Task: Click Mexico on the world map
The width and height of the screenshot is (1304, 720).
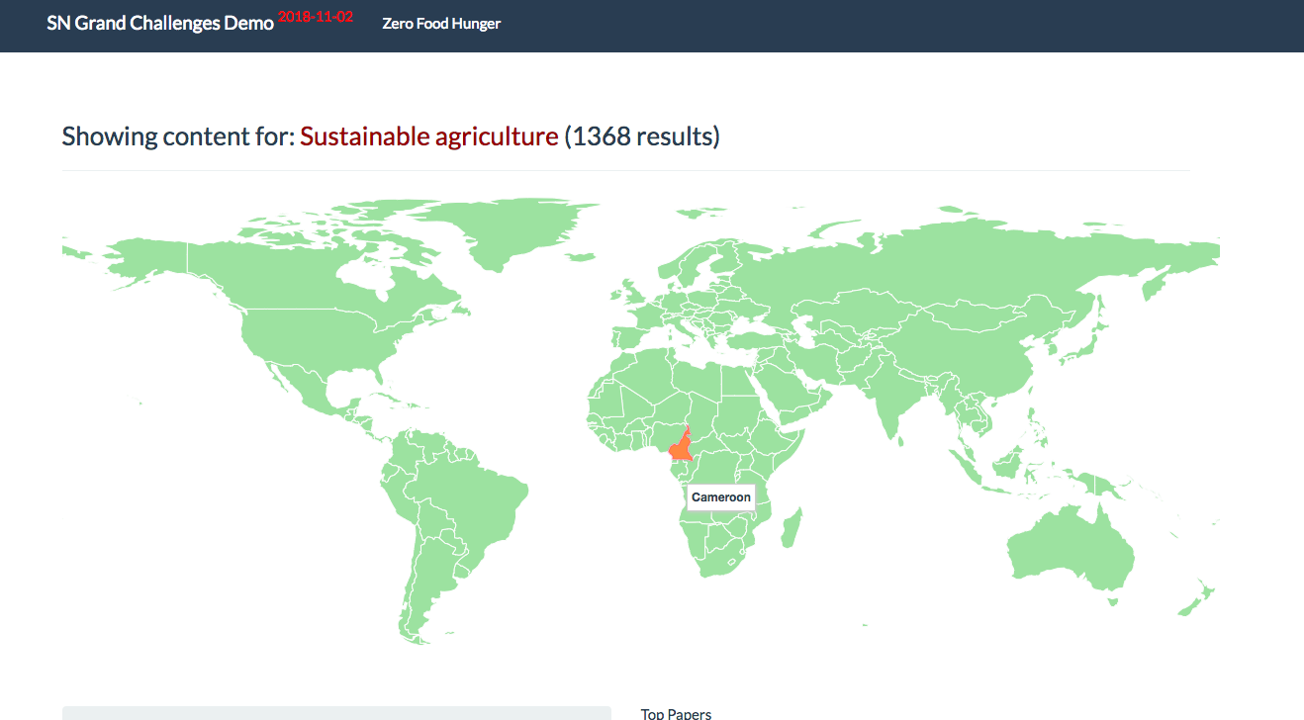Action: click(297, 391)
